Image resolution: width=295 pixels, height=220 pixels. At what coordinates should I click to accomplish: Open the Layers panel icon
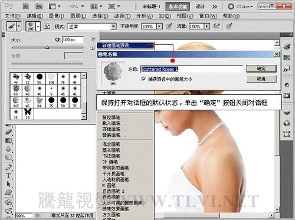click(x=287, y=112)
